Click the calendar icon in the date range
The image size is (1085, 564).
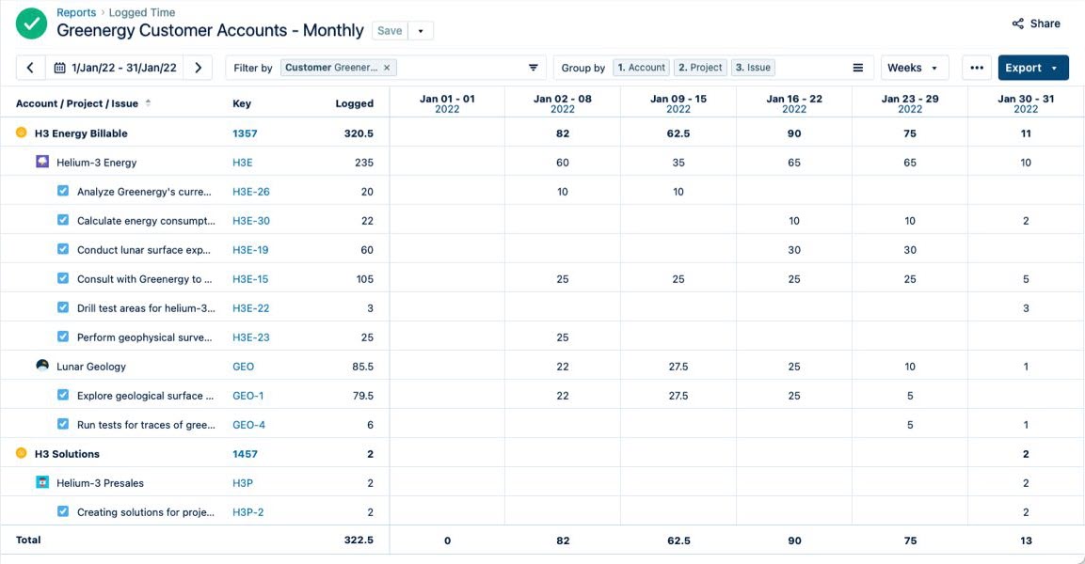pyautogui.click(x=58, y=67)
